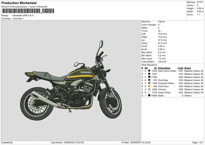Click the Dark Camo Green color swatch
The width and height of the screenshot is (205, 145).
point(149,71)
